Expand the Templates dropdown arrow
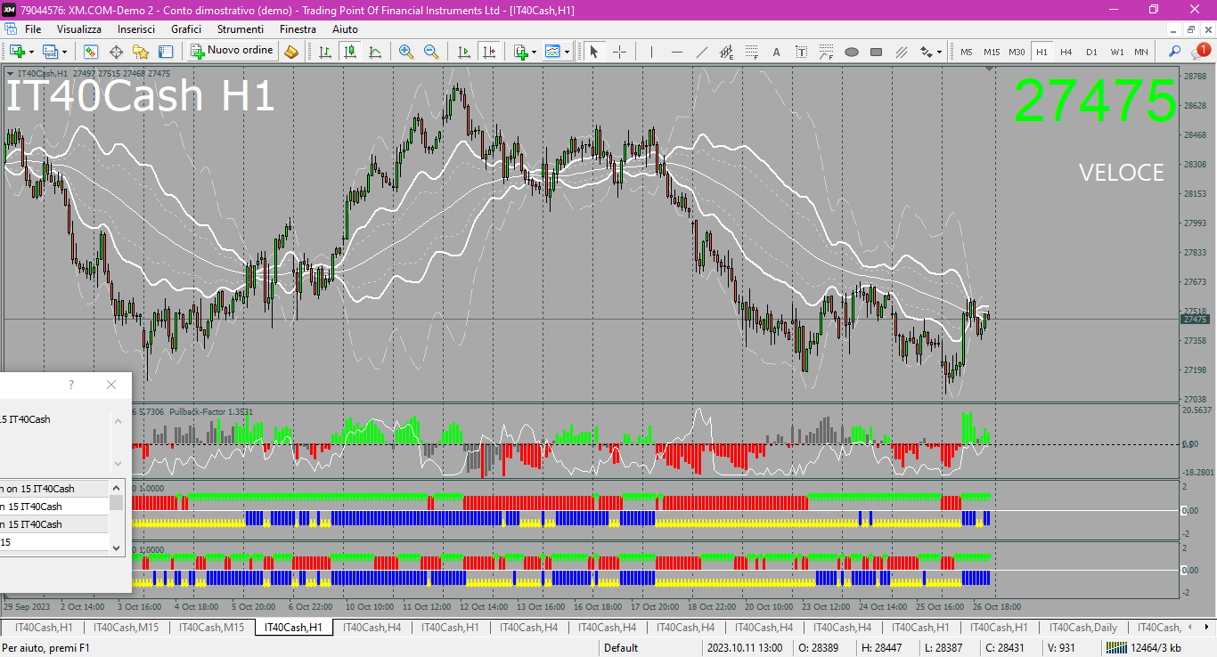This screenshot has width=1217, height=657. click(x=568, y=52)
